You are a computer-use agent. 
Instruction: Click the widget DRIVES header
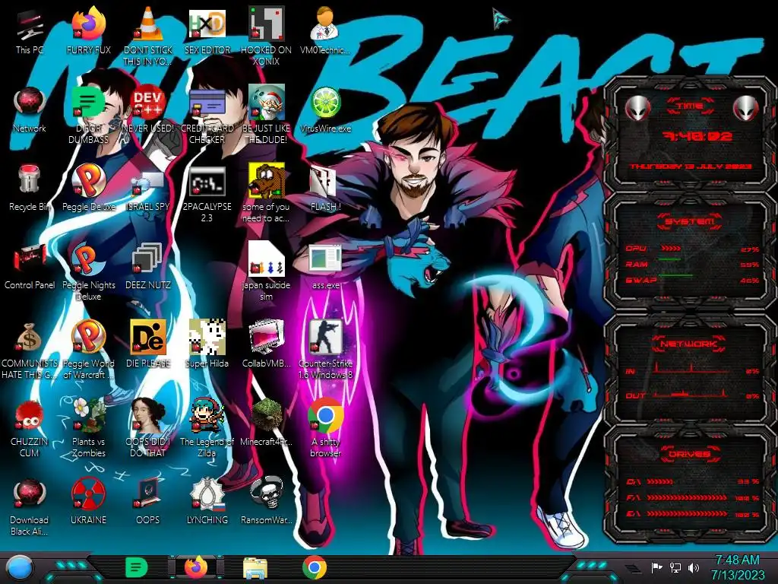pos(689,453)
